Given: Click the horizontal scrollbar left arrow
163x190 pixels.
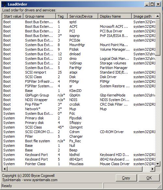Looking at the screenshot, I should [5, 169].
